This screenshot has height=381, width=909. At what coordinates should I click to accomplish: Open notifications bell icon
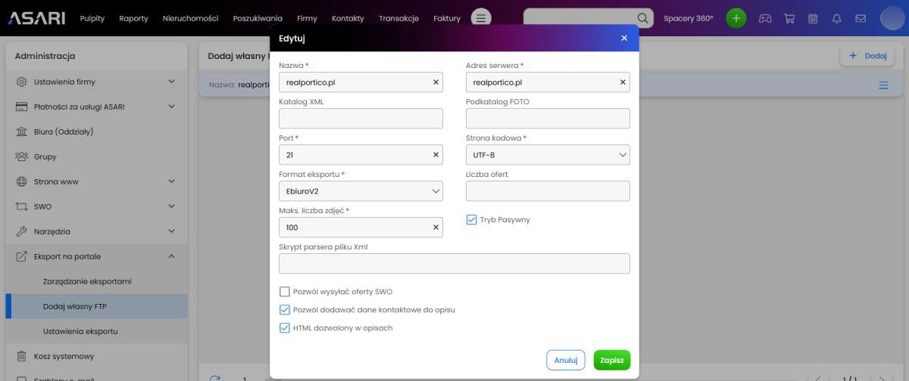[x=837, y=18]
